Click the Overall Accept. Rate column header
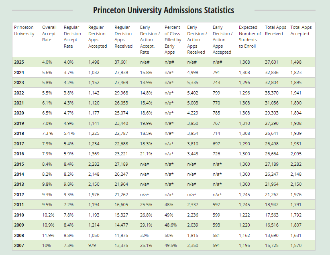 point(49,34)
